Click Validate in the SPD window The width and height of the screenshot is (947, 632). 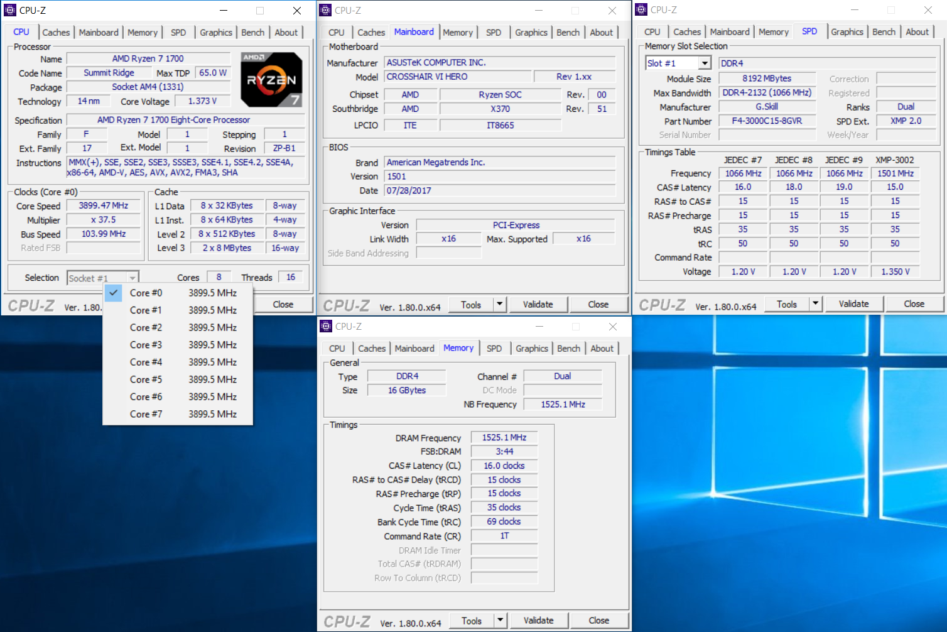(854, 304)
